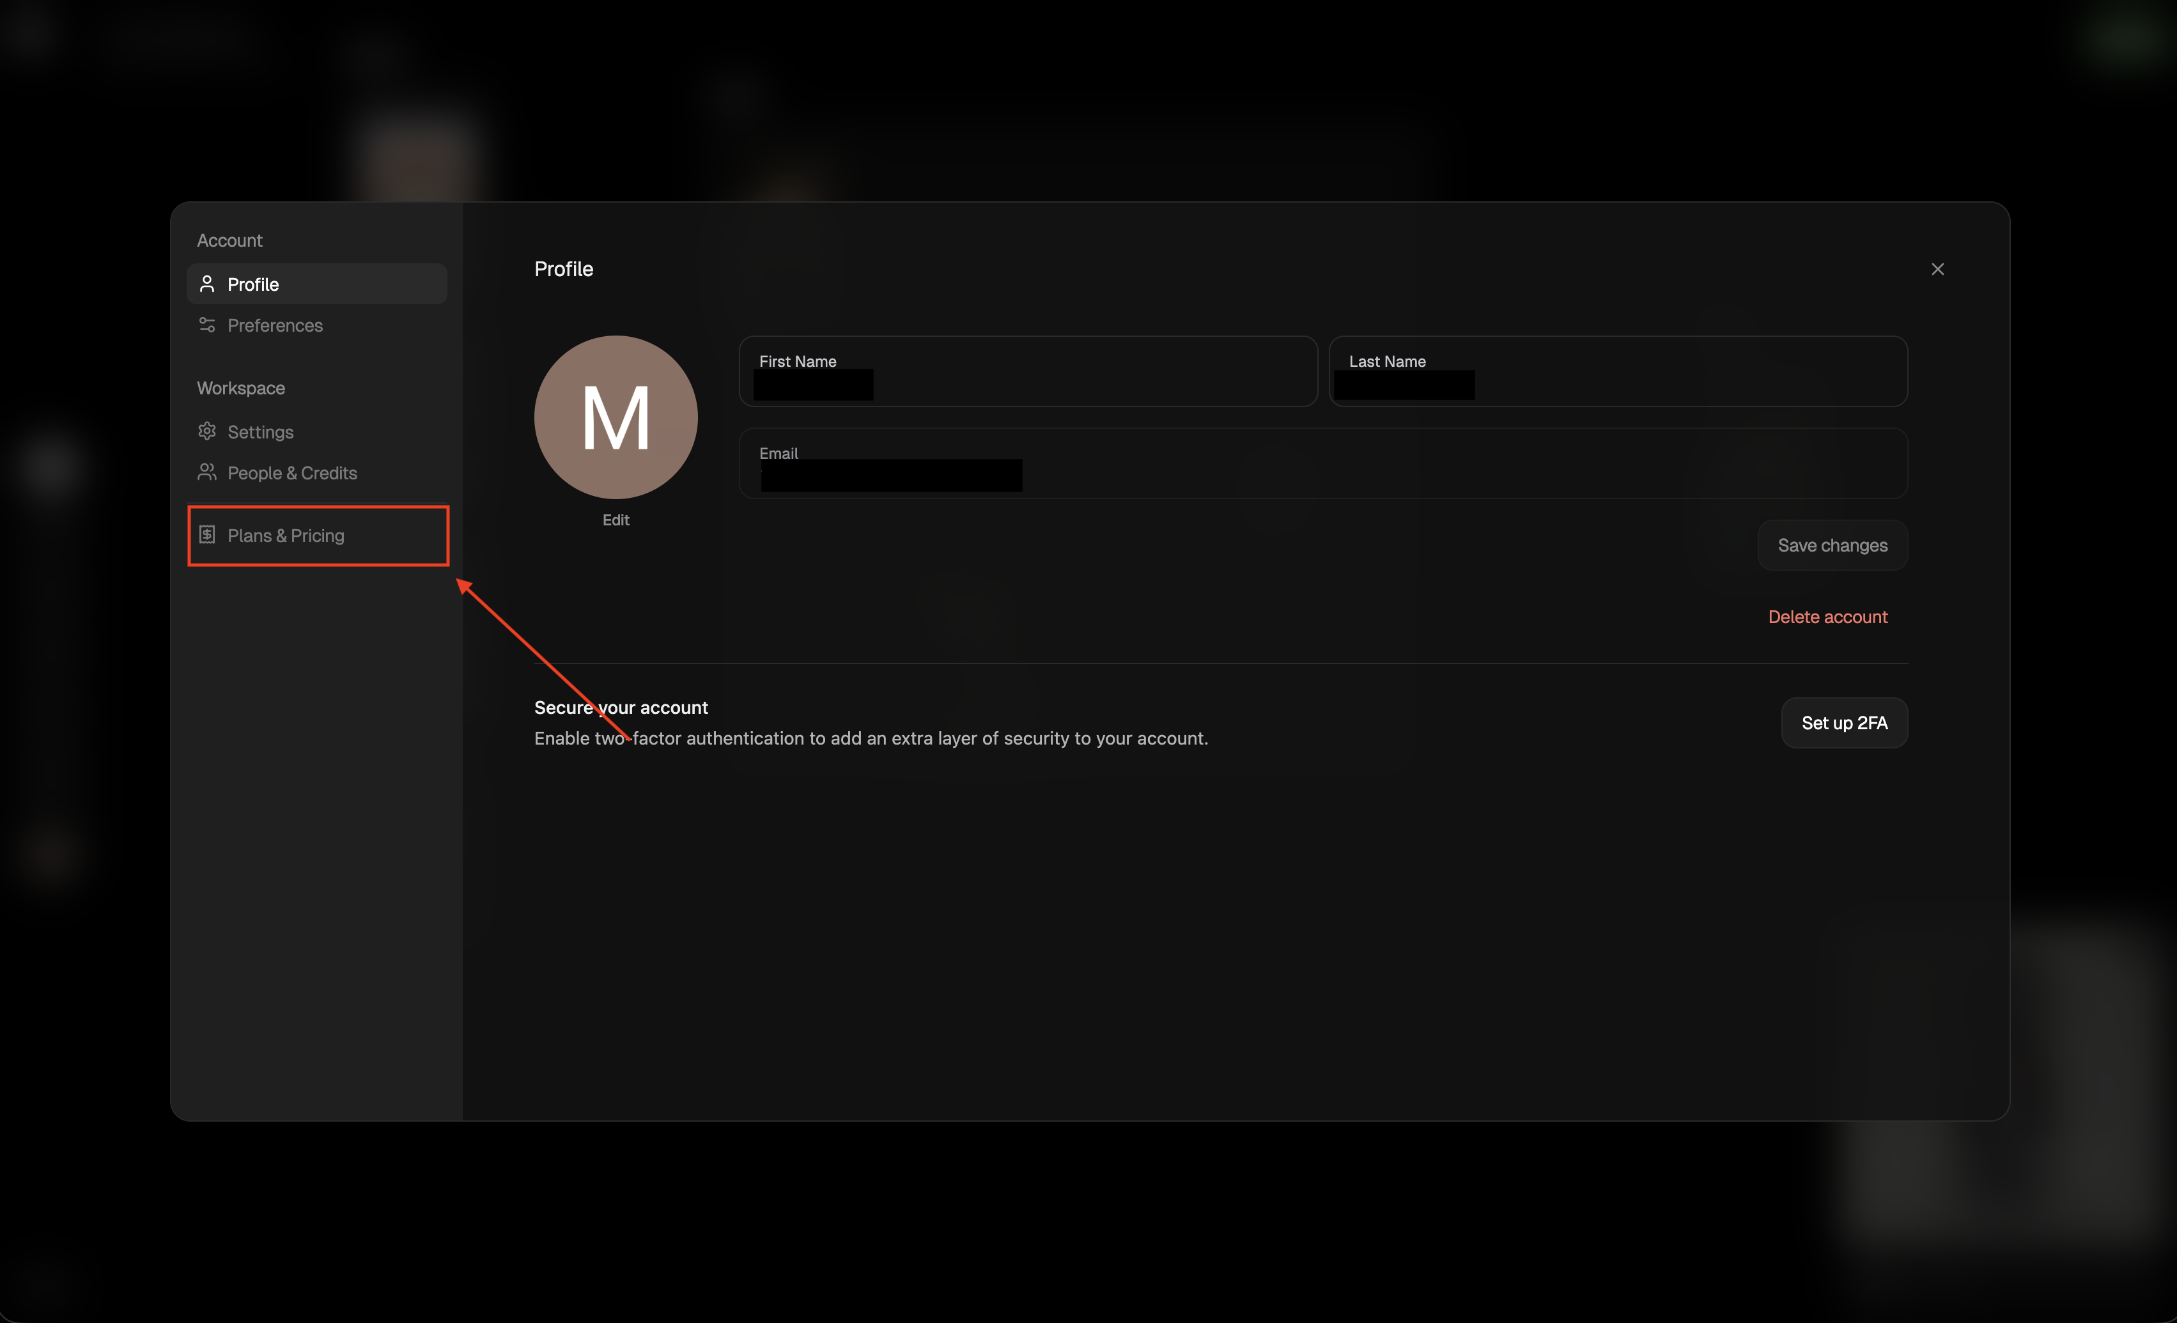Click the Set up 2FA button

[1844, 723]
